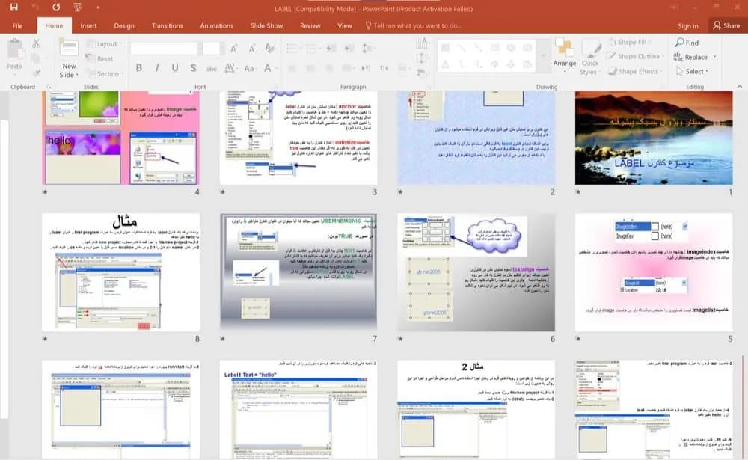Image resolution: width=748 pixels, height=460 pixels.
Task: Expand the Layout dropdown
Action: [x=103, y=44]
